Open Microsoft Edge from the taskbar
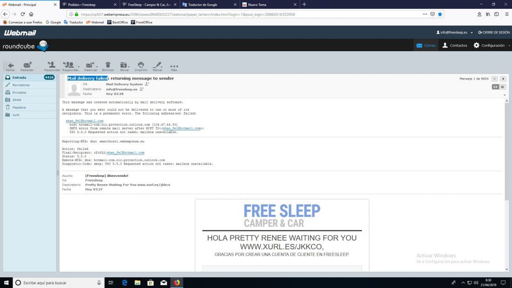Image resolution: width=512 pixels, height=288 pixels. pyautogui.click(x=124, y=282)
